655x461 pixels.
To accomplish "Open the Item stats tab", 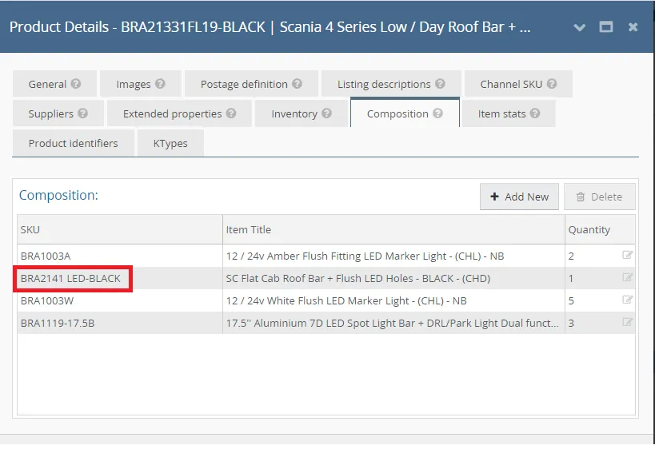I will tap(509, 113).
